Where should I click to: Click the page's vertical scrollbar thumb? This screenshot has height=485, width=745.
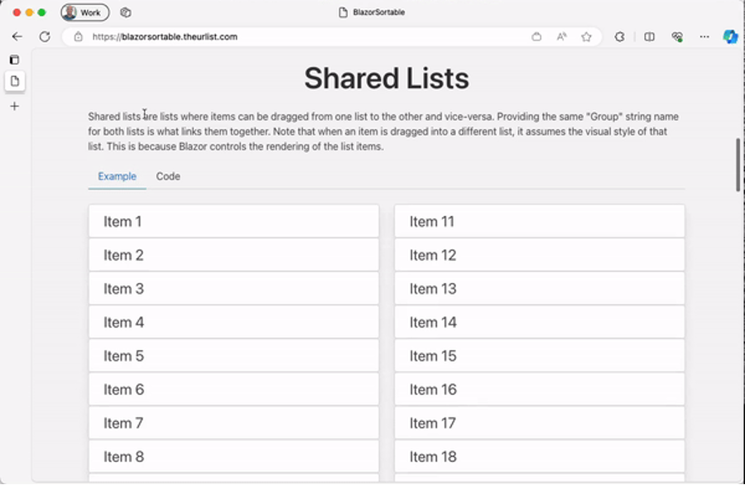click(x=738, y=165)
